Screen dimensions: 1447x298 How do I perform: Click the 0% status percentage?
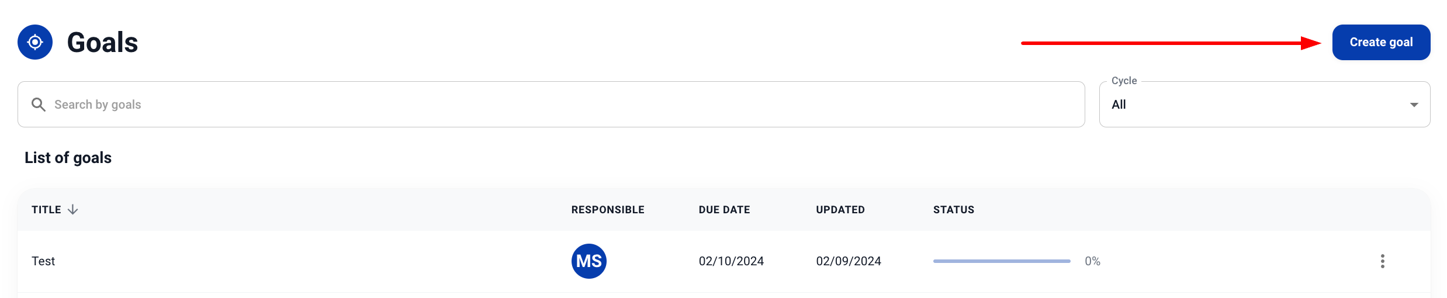1092,261
